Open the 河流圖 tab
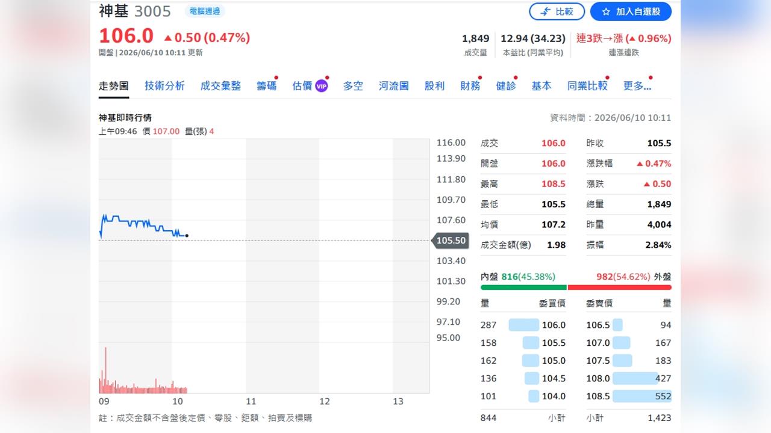Viewport: 771px width, 433px height. click(x=394, y=86)
